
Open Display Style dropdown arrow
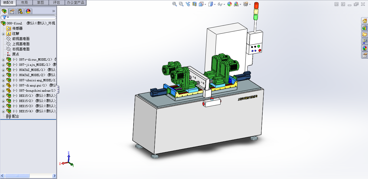pos(215,4)
